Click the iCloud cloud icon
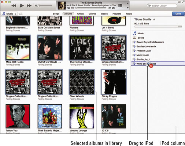The width and height of the screenshot is (185, 146). pyautogui.click(x=21, y=14)
